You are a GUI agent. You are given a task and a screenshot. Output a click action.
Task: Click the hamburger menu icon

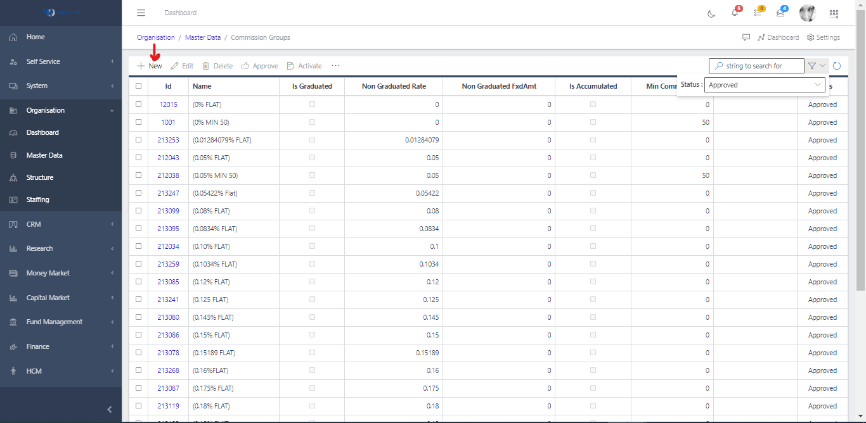[x=141, y=13]
